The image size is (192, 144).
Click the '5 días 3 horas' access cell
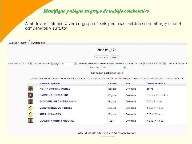pyautogui.click(x=154, y=102)
